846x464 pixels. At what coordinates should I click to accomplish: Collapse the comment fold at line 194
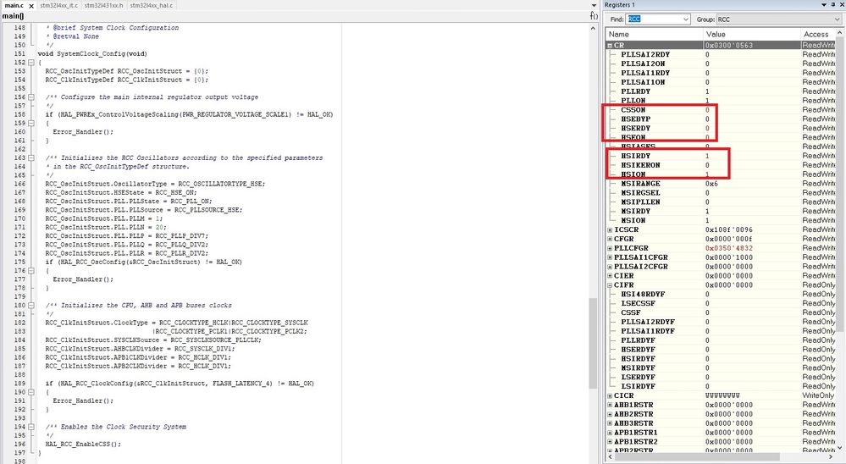pos(32,426)
